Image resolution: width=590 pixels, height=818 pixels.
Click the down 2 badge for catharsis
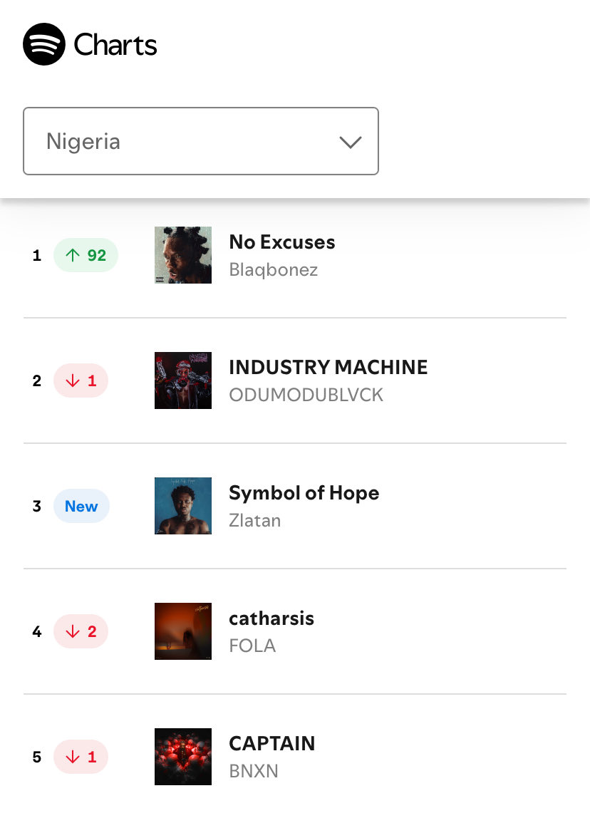pyautogui.click(x=81, y=632)
